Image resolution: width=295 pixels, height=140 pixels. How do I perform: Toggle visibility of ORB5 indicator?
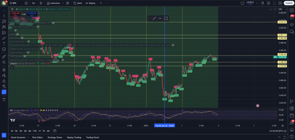tap(17, 34)
